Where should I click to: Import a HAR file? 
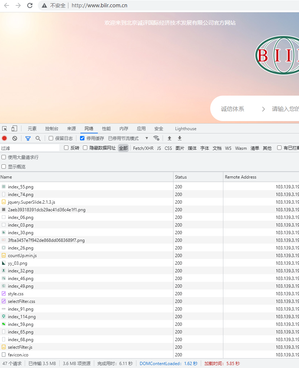tap(169, 138)
